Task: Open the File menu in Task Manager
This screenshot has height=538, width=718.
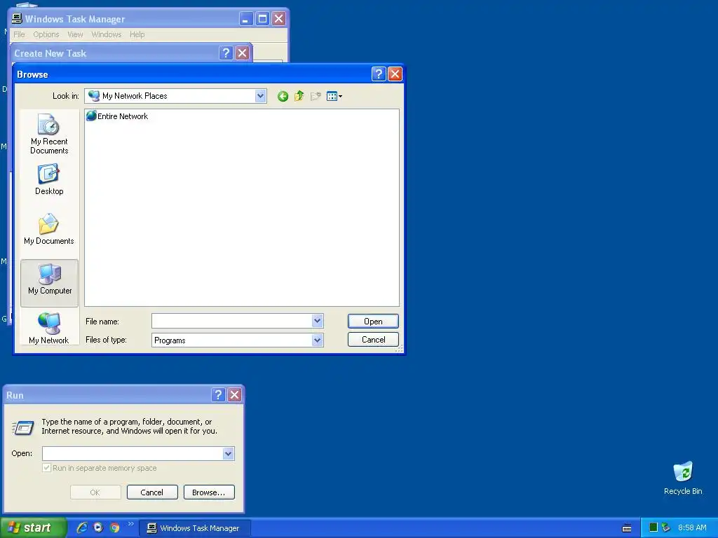Action: (19, 34)
